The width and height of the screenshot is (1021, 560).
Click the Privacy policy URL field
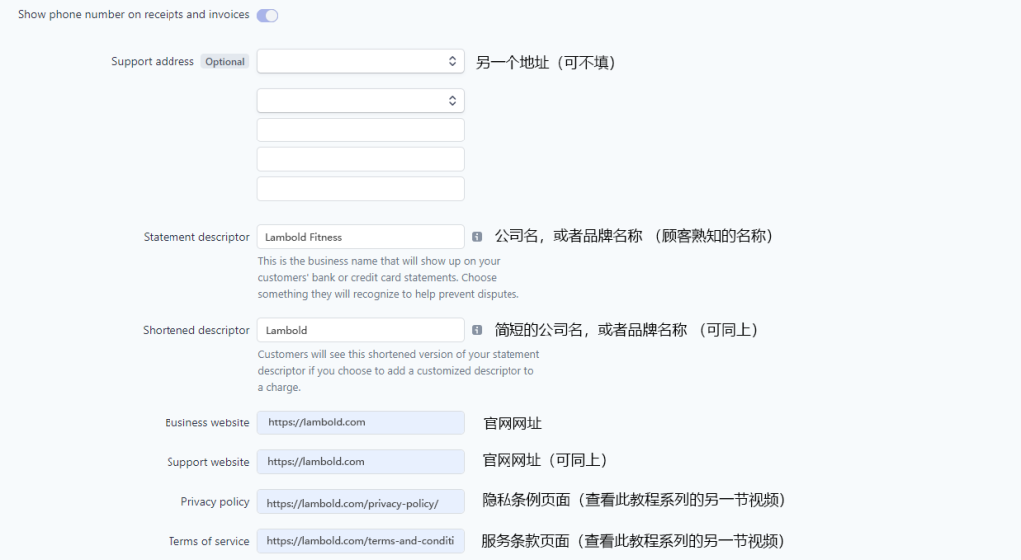tap(360, 502)
